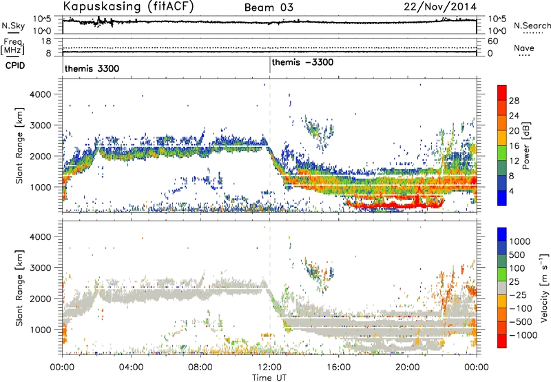This screenshot has height=382, width=551.
Task: Select the "20" tick on Power color bar
Action: pos(514,131)
